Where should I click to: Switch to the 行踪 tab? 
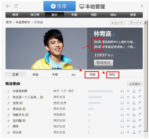(x=92, y=75)
